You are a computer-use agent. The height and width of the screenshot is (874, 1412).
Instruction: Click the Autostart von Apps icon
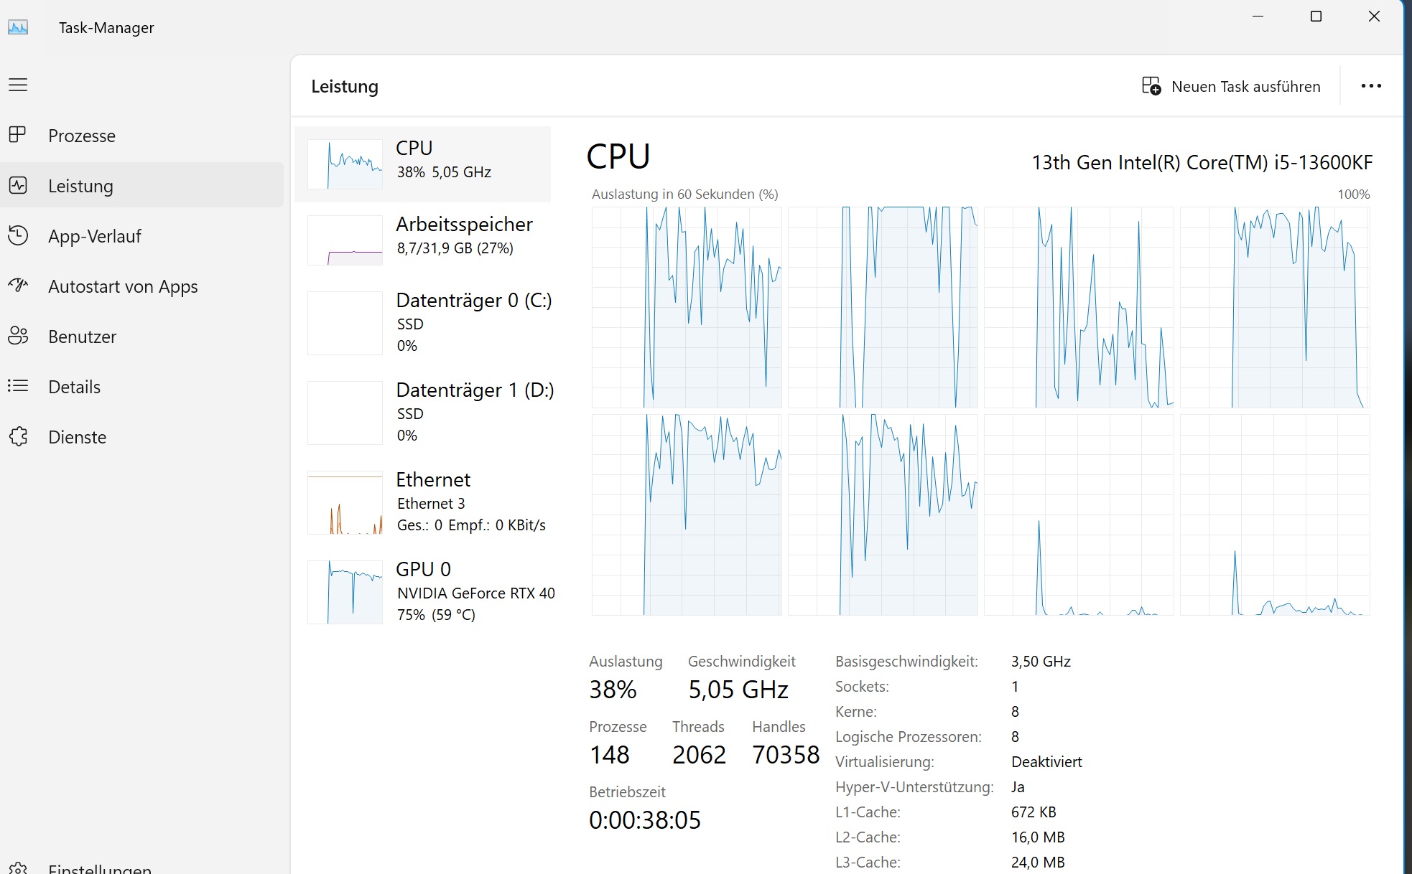(x=18, y=286)
